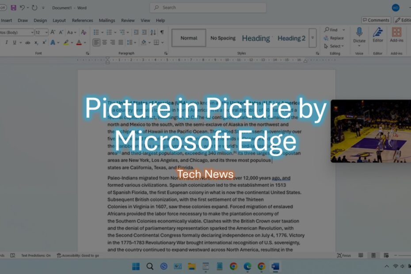Viewport: 411px width, 274px height.
Task: Toggle Focus mode in status bar
Action: [344, 255]
